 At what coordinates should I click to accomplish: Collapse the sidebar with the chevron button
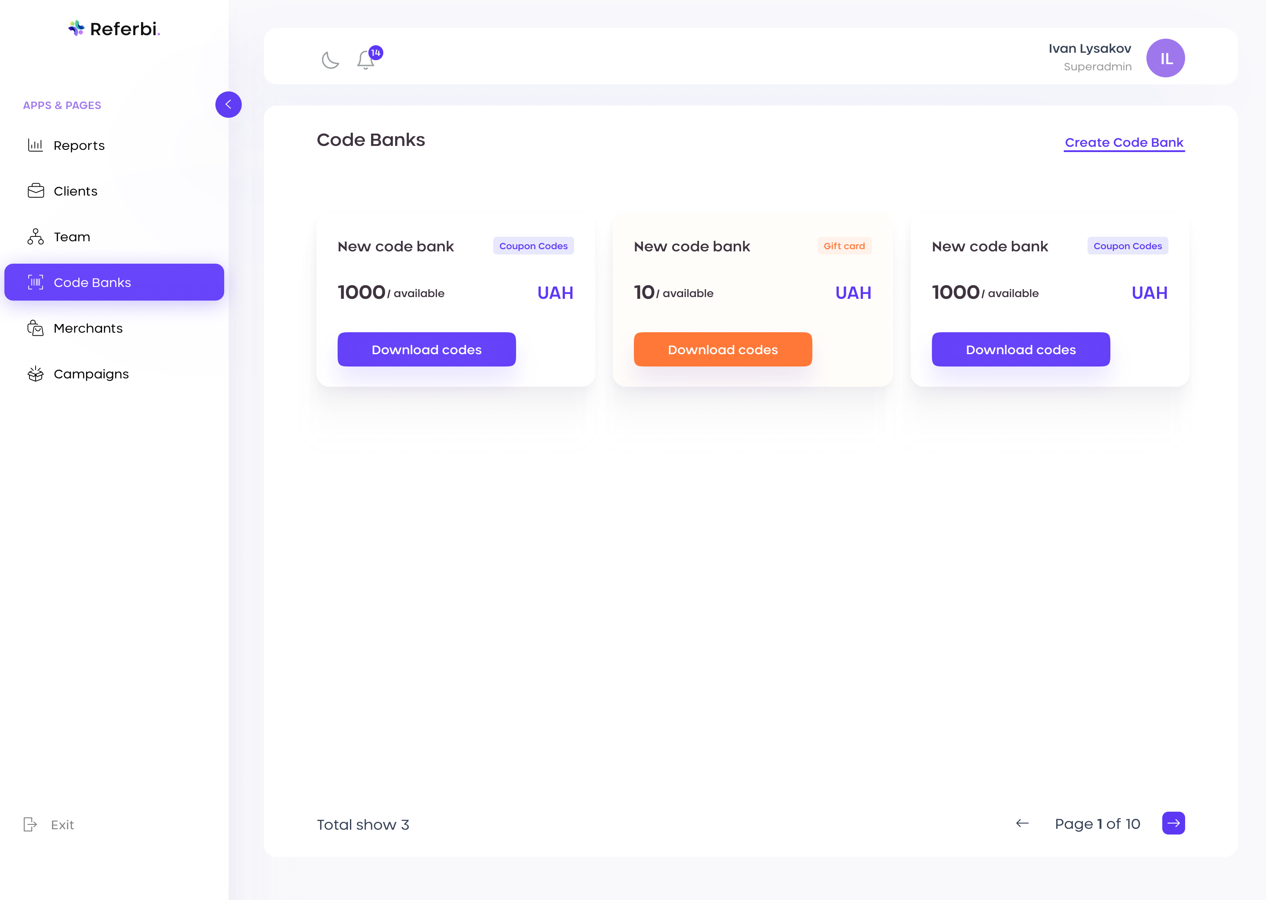pos(229,105)
